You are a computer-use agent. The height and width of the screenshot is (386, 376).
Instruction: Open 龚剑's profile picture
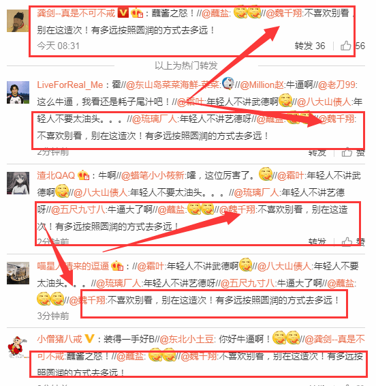click(18, 21)
